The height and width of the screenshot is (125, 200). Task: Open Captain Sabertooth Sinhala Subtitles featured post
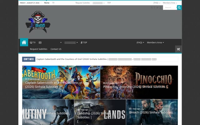point(57,85)
